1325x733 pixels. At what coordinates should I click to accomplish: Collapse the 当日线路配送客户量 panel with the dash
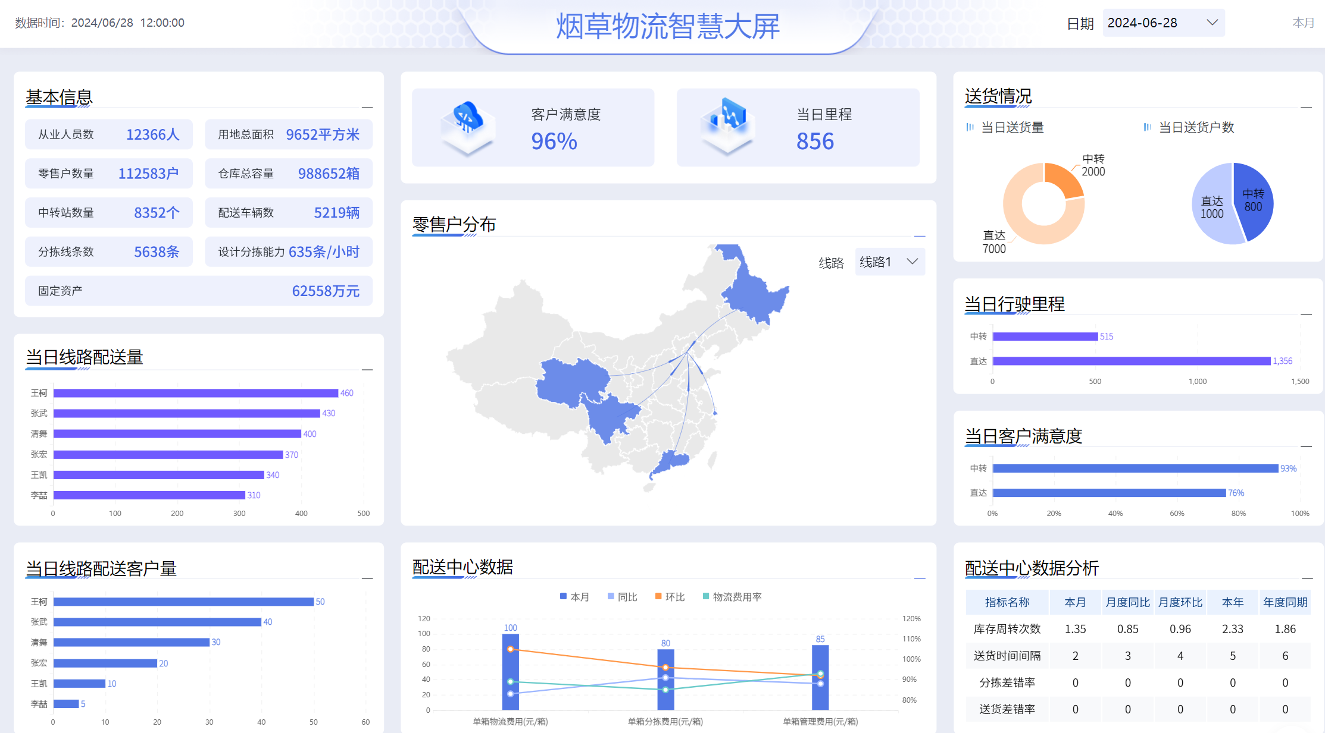coord(367,578)
